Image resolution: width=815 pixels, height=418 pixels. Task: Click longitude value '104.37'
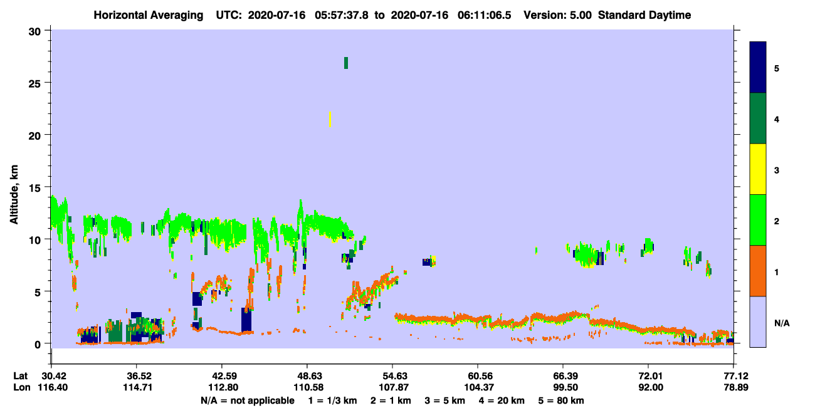[478, 387]
